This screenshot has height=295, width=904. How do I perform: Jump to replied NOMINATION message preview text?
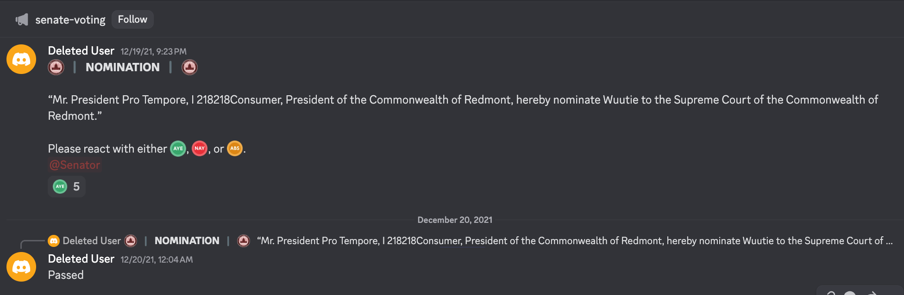click(x=575, y=241)
